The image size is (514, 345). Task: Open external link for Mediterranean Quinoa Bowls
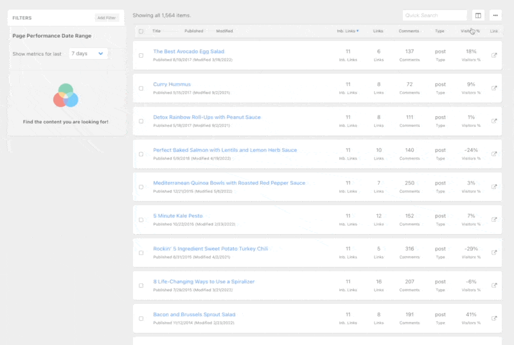[x=494, y=187]
